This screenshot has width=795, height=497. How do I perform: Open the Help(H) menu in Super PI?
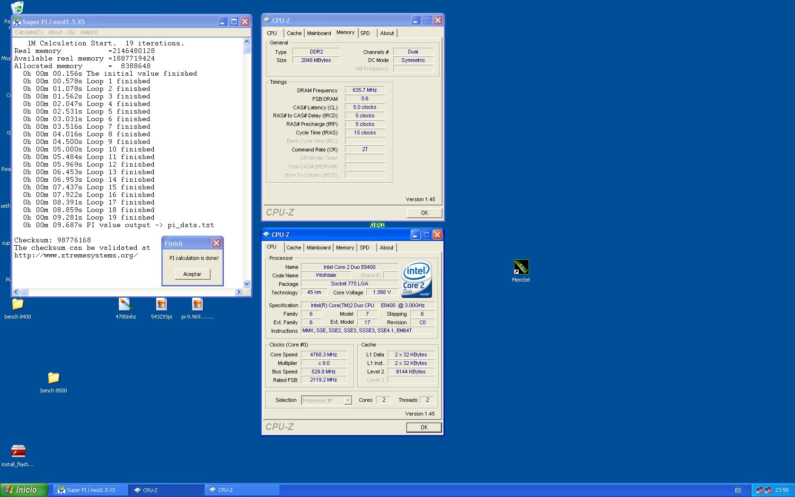(89, 32)
